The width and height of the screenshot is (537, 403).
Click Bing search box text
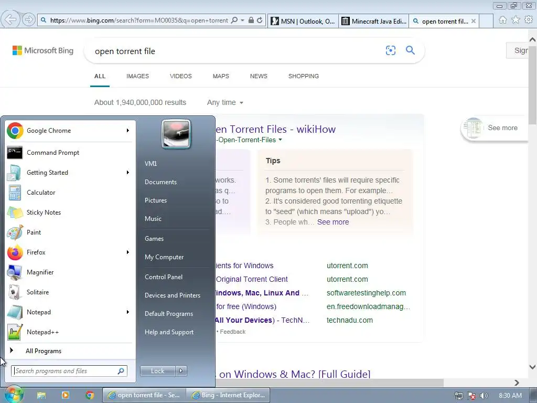click(x=125, y=51)
